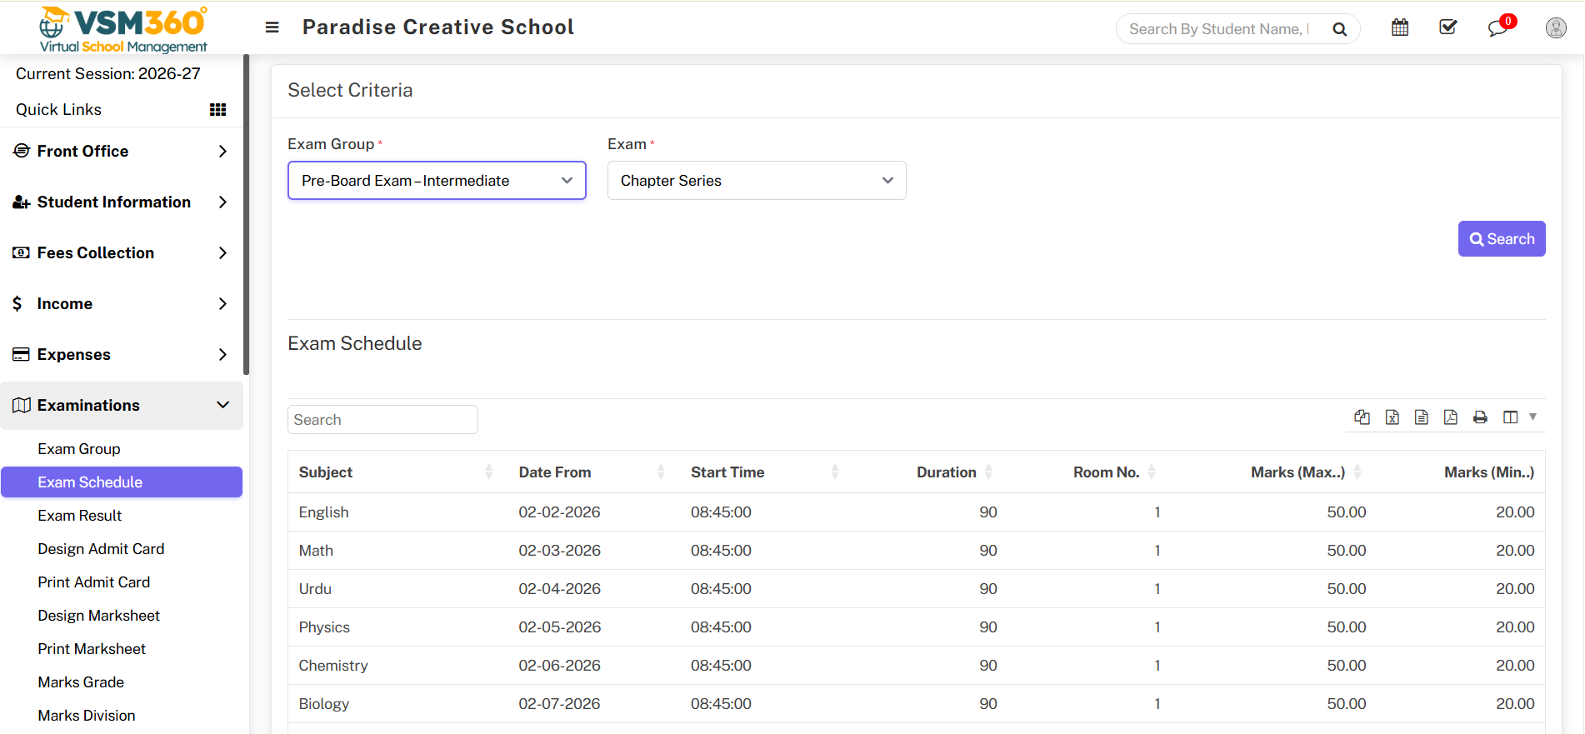Open column visibility dropdown

point(1518,417)
